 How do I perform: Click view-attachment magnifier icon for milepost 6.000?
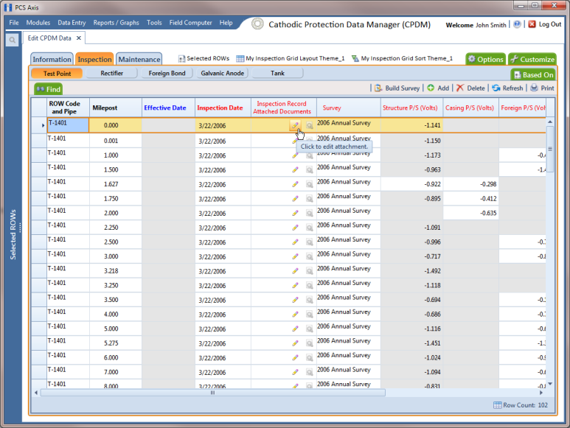[x=310, y=357]
